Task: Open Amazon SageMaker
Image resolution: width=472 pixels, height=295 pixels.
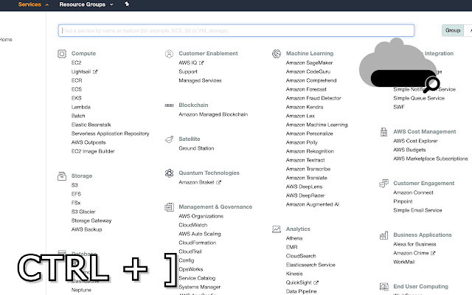Action: click(x=310, y=63)
